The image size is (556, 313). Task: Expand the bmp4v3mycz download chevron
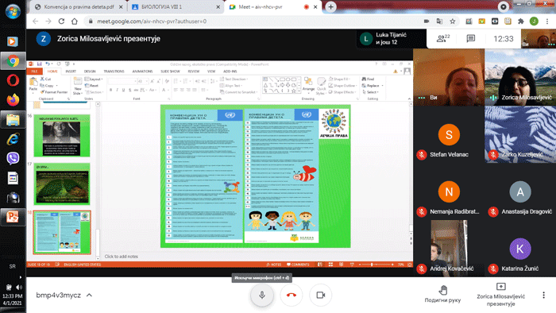pos(89,295)
